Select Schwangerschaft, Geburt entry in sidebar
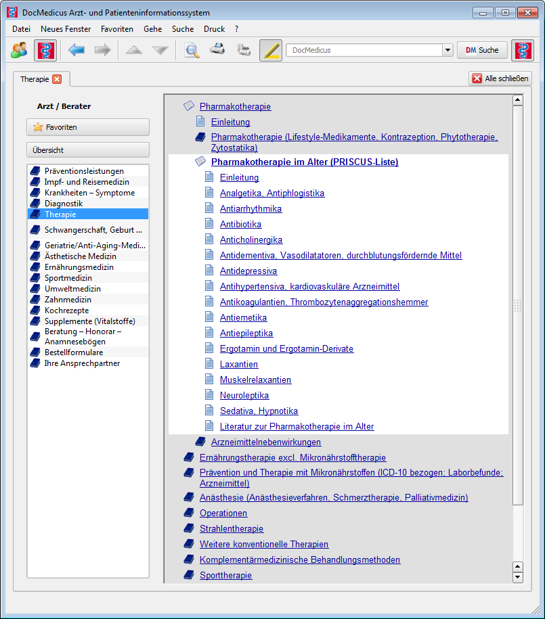Viewport: 545px width, 619px height. click(88, 230)
